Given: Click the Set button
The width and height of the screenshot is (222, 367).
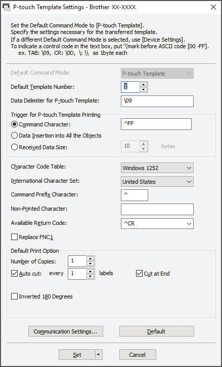Looking at the screenshot, I should pyautogui.click(x=77, y=355).
